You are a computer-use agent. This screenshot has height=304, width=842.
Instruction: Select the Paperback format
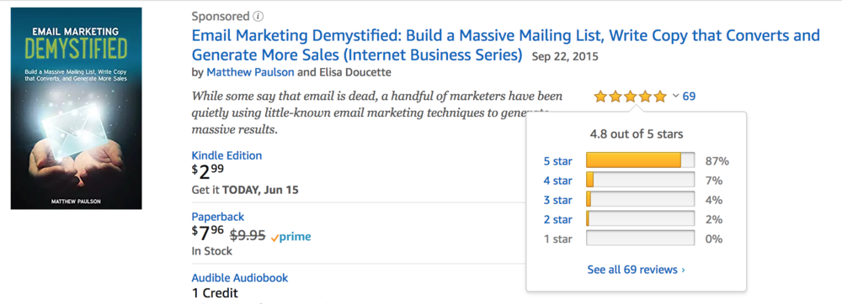point(218,217)
